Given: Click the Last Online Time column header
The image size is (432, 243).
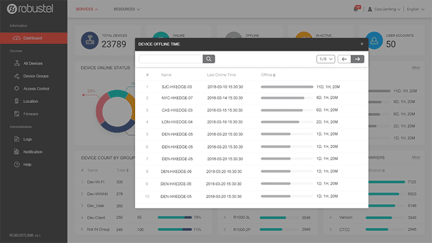Looking at the screenshot, I should [221, 75].
